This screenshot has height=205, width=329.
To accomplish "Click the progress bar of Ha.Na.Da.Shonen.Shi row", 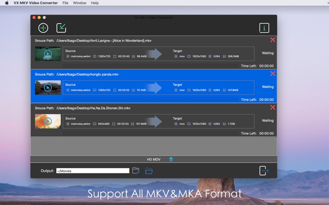I will pyautogui.click(x=151, y=133).
